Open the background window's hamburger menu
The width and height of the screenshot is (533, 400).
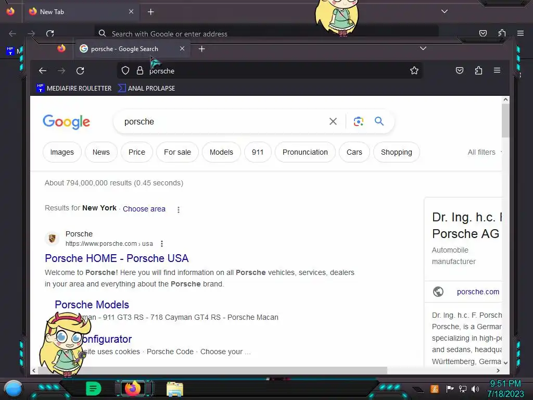pos(521,33)
